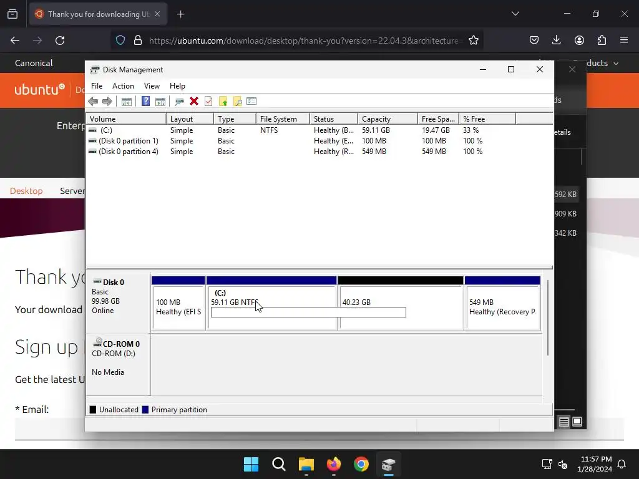Click the Firefox back navigation arrow
Image resolution: width=639 pixels, height=479 pixels.
click(15, 41)
